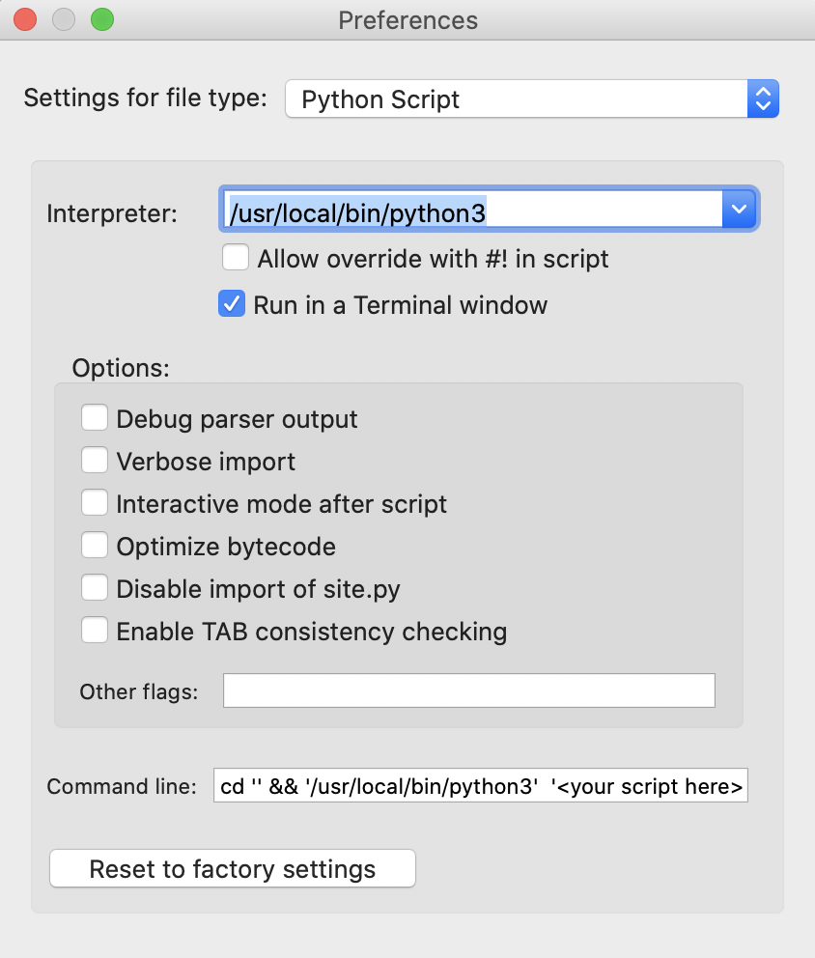815x958 pixels.
Task: Check Interactive mode after script
Action: [x=95, y=503]
